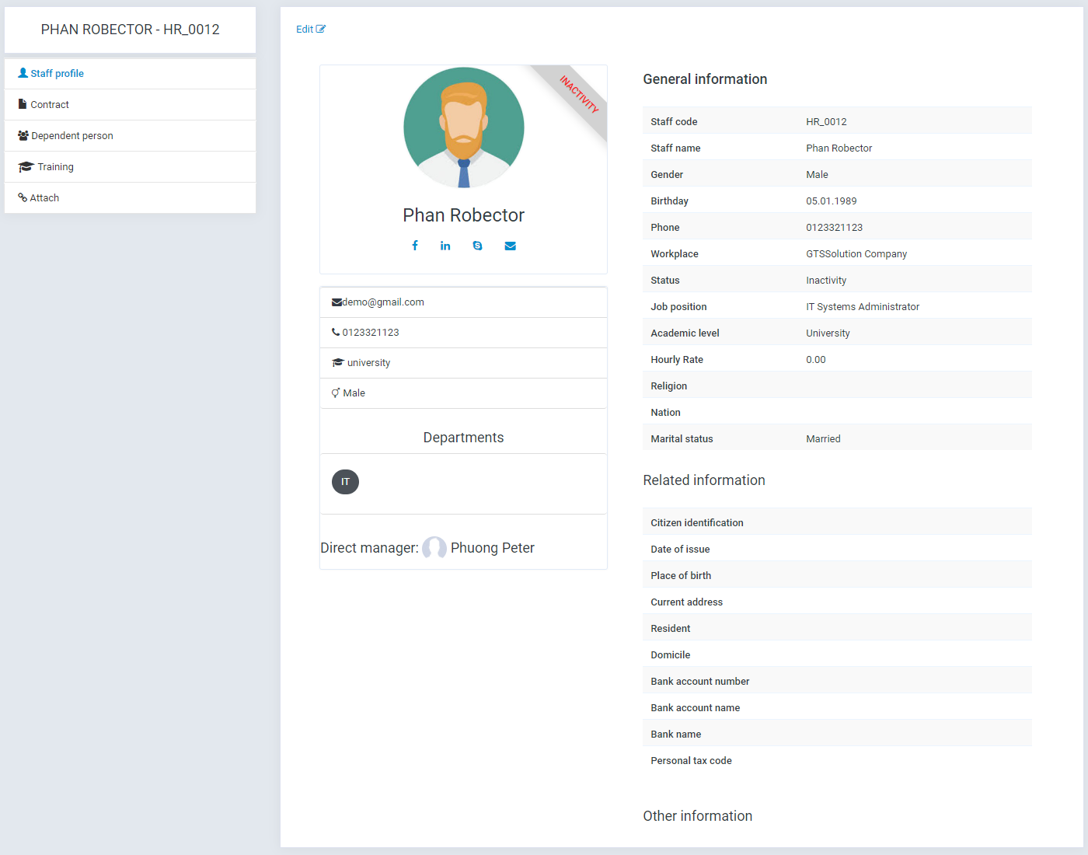Click the phone icon beside 0123321123
Viewport: 1088px width, 855px height.
[x=337, y=332]
